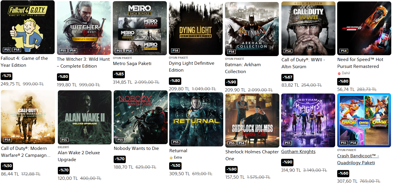The image size is (393, 187).
Task: Click The Witcher 3 Wild Hunt cover art
Action: (x=84, y=28)
